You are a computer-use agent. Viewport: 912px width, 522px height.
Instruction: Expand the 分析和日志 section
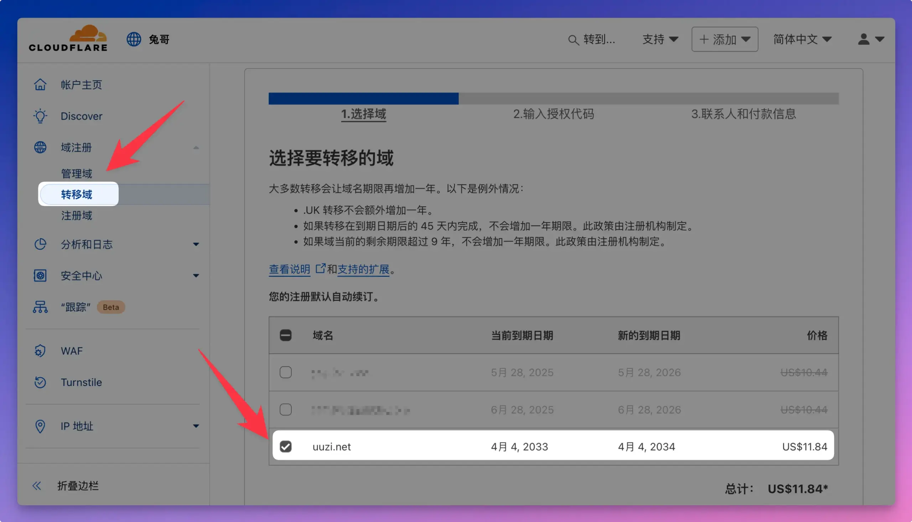click(x=196, y=244)
